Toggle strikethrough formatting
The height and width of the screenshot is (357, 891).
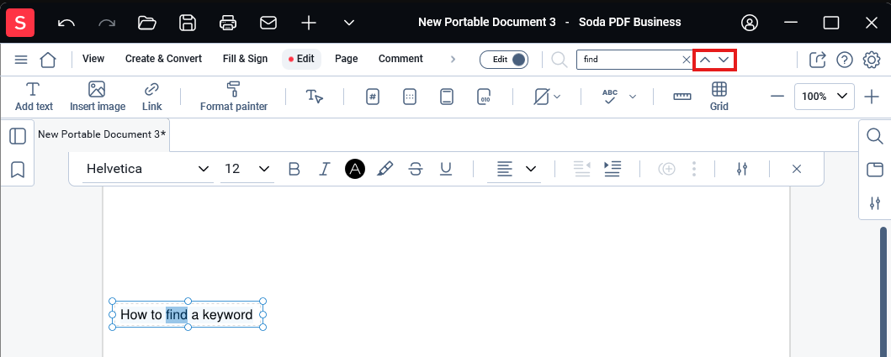tap(416, 169)
